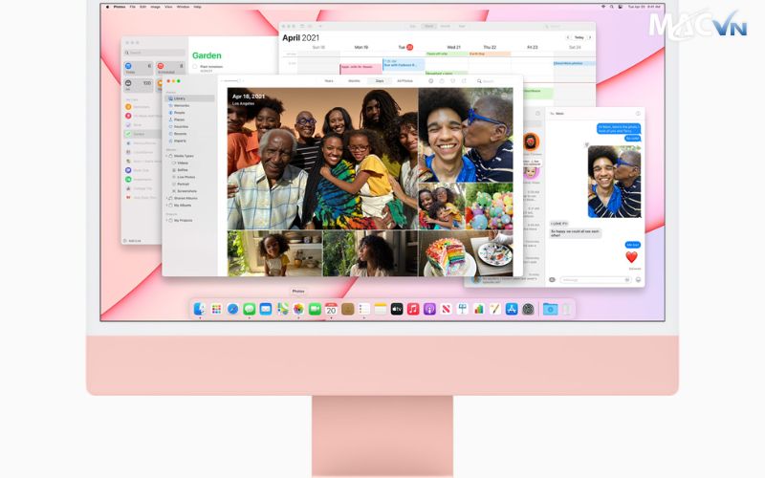Viewport: 765px width, 478px height.
Task: Open File menu in menu bar
Action: (x=133, y=7)
